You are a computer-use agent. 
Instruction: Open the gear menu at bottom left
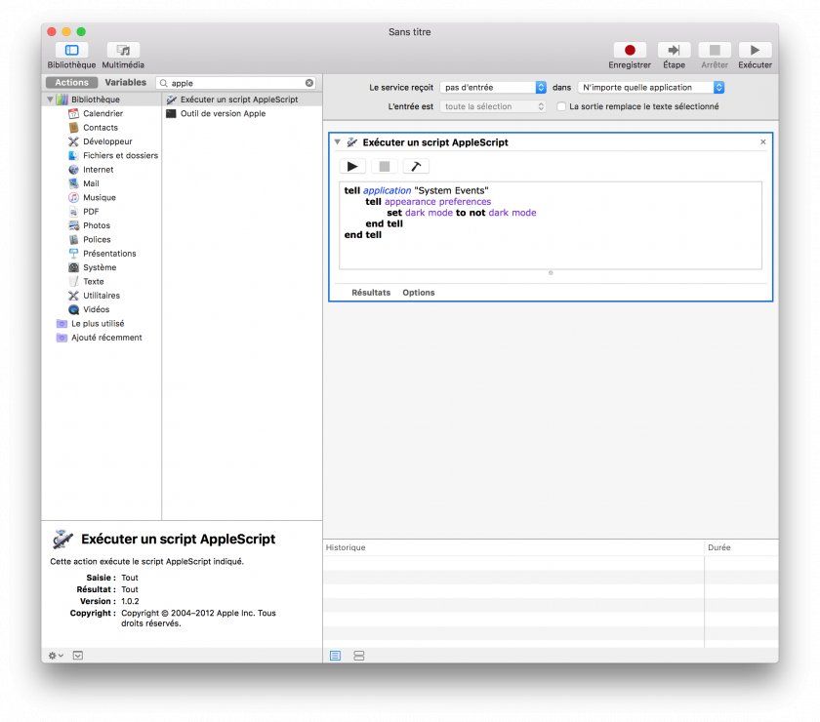56,656
